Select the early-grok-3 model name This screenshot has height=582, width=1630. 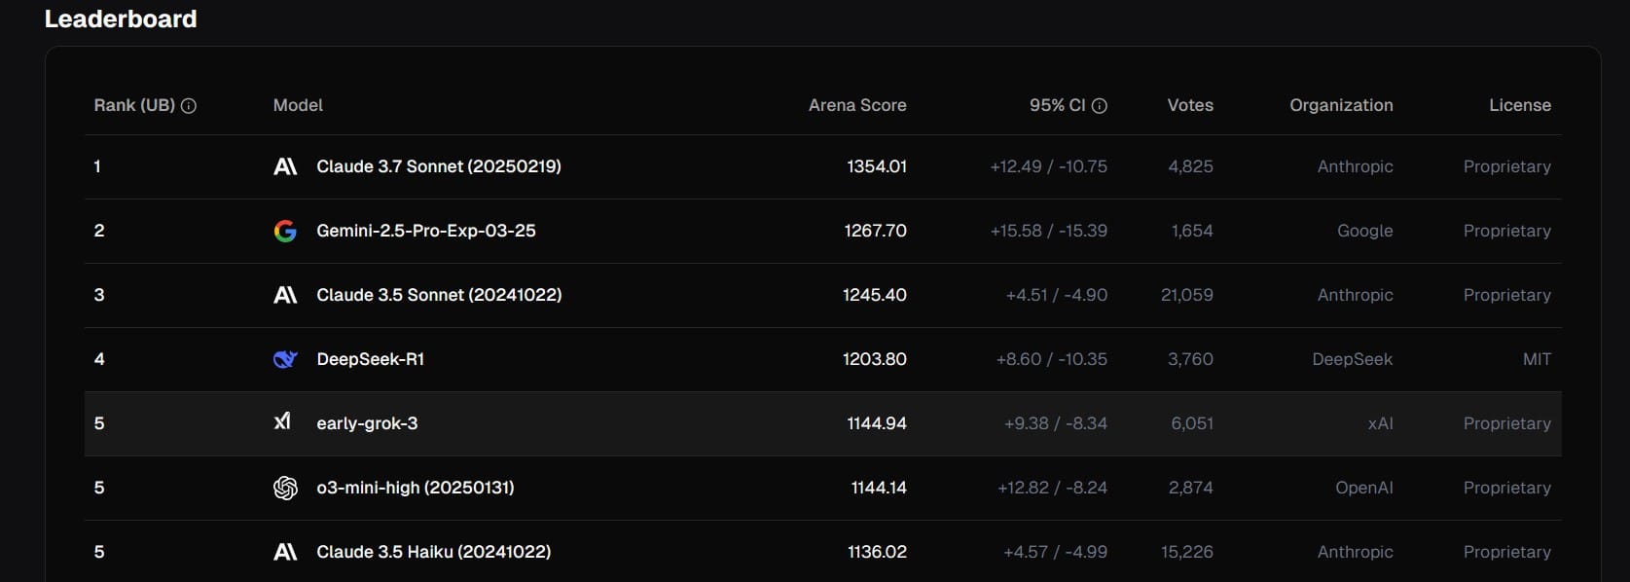367,423
